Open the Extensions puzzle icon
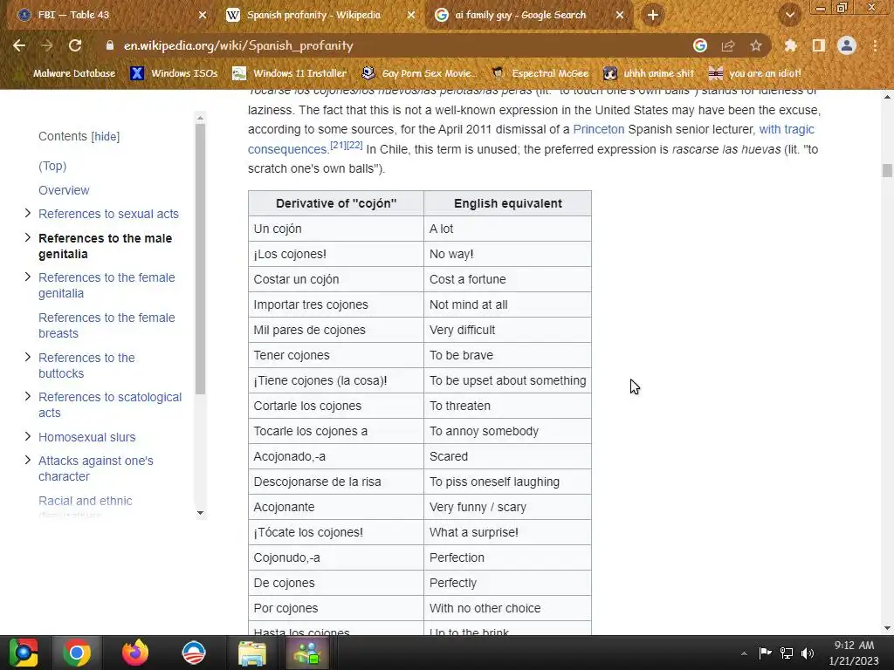This screenshot has height=670, width=894. click(790, 45)
